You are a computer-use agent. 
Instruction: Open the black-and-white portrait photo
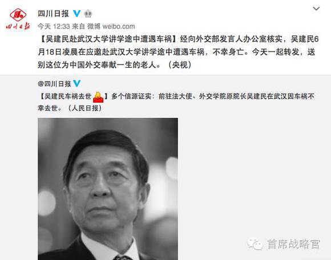108,189
